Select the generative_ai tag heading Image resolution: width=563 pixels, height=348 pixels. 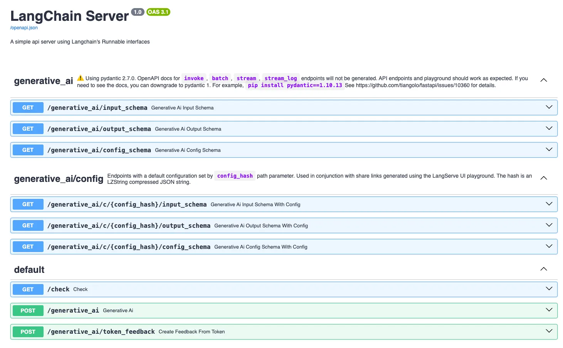(44, 81)
